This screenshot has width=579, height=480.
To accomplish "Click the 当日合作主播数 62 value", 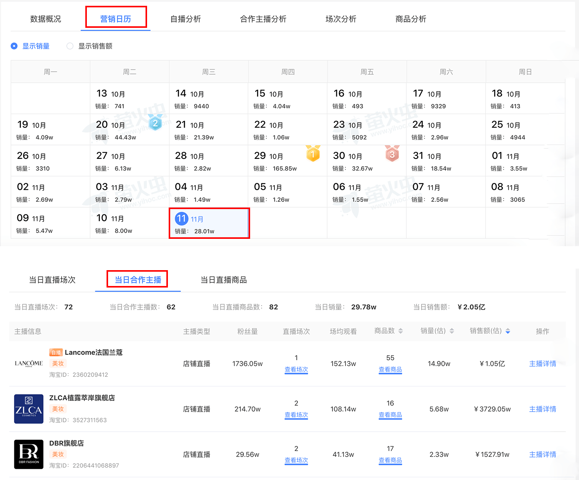I will 171,307.
